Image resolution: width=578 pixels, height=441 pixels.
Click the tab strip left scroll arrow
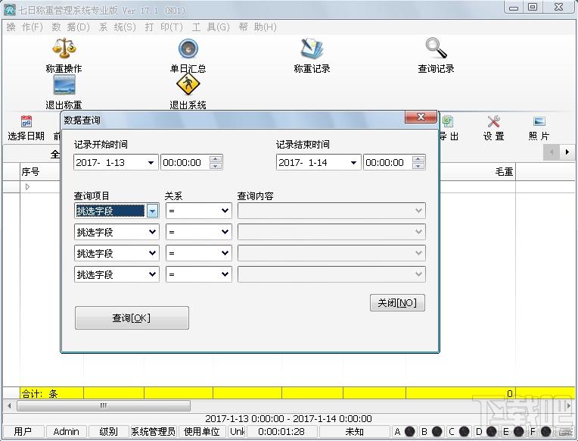point(552,152)
